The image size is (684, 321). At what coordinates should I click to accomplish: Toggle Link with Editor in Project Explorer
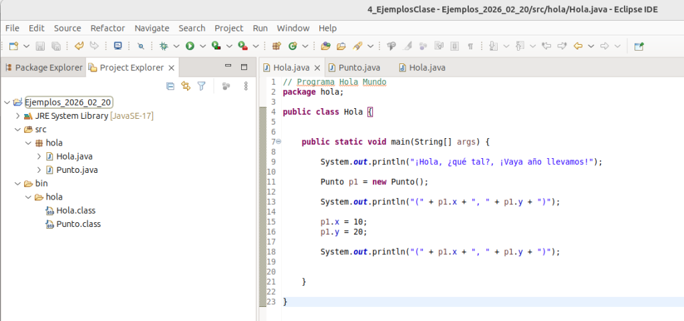[186, 86]
